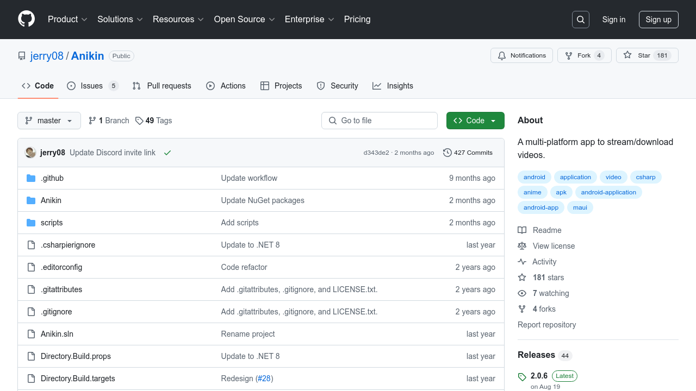
Task: Click the branch icon beside 1 Branch
Action: (92, 121)
